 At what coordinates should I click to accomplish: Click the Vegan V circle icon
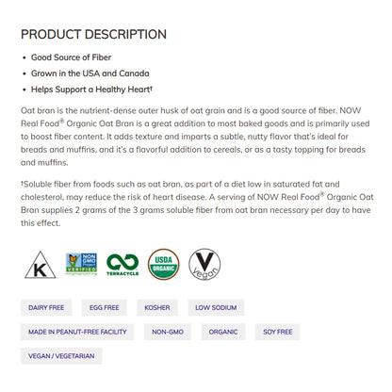[x=204, y=264]
